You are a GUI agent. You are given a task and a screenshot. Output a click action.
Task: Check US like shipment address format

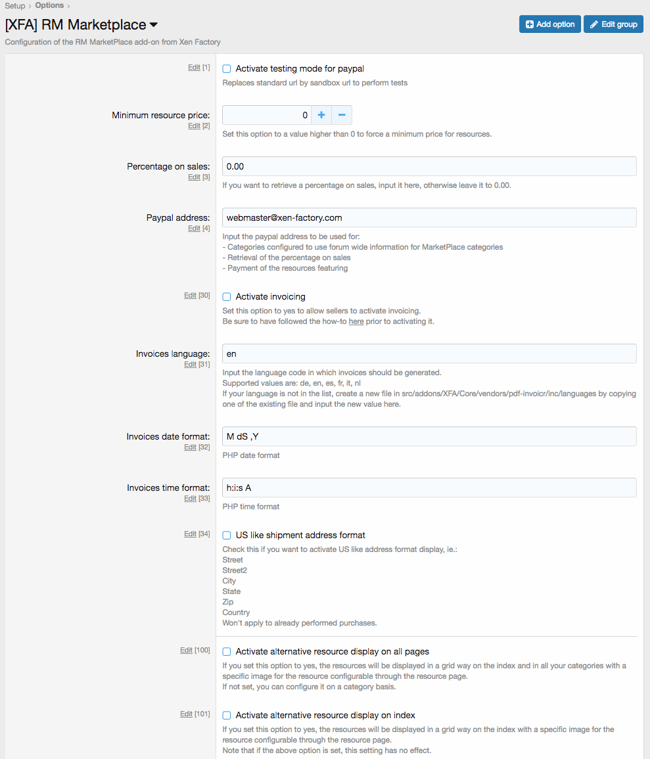[x=227, y=536]
